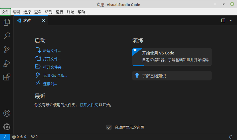Split the editor to the right
Screen dimensions: 237x140
(223, 21)
